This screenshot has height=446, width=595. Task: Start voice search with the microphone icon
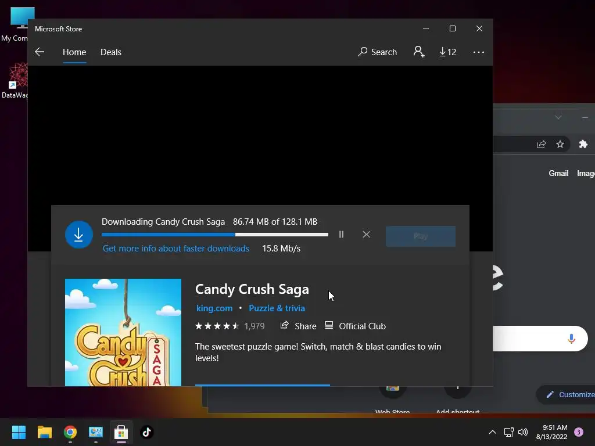click(572, 339)
